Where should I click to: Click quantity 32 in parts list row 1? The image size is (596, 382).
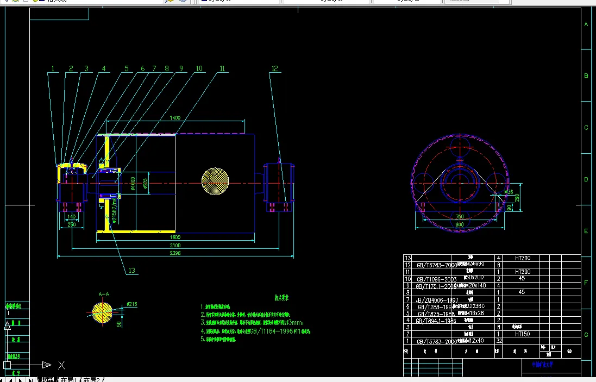(499, 341)
